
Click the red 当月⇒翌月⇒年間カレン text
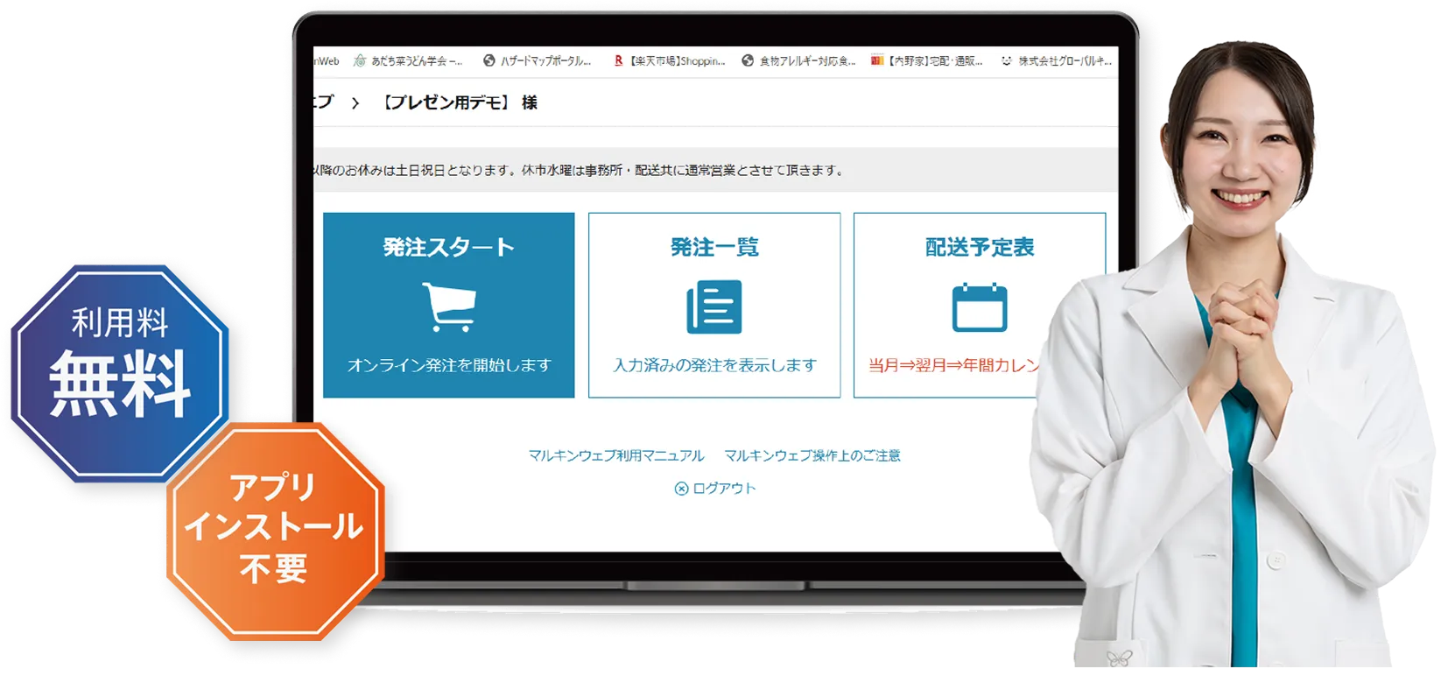955,365
